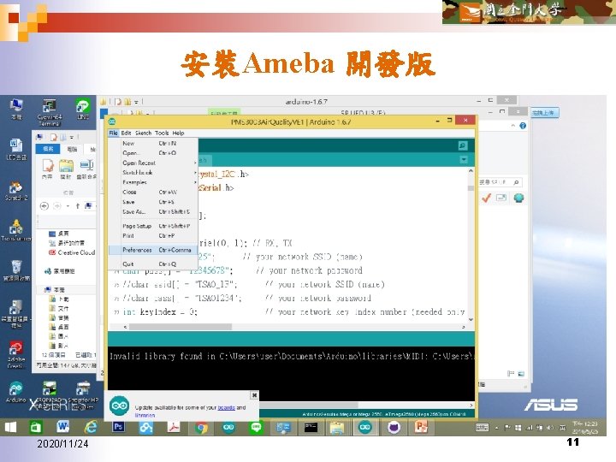Launch the Arduino desktop shortcut
This screenshot has height=462, width=616.
[16, 393]
